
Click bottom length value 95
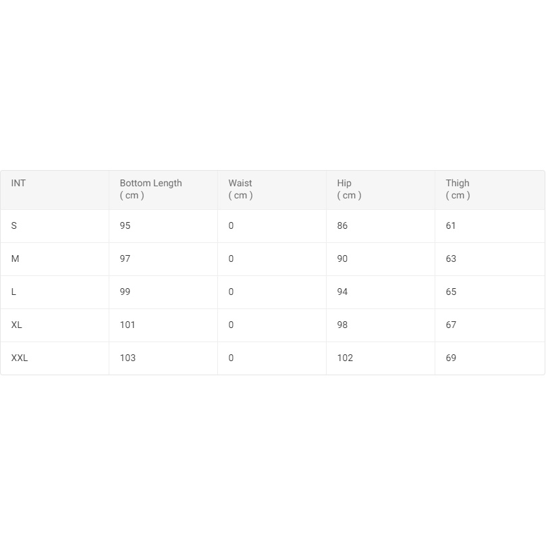126,226
